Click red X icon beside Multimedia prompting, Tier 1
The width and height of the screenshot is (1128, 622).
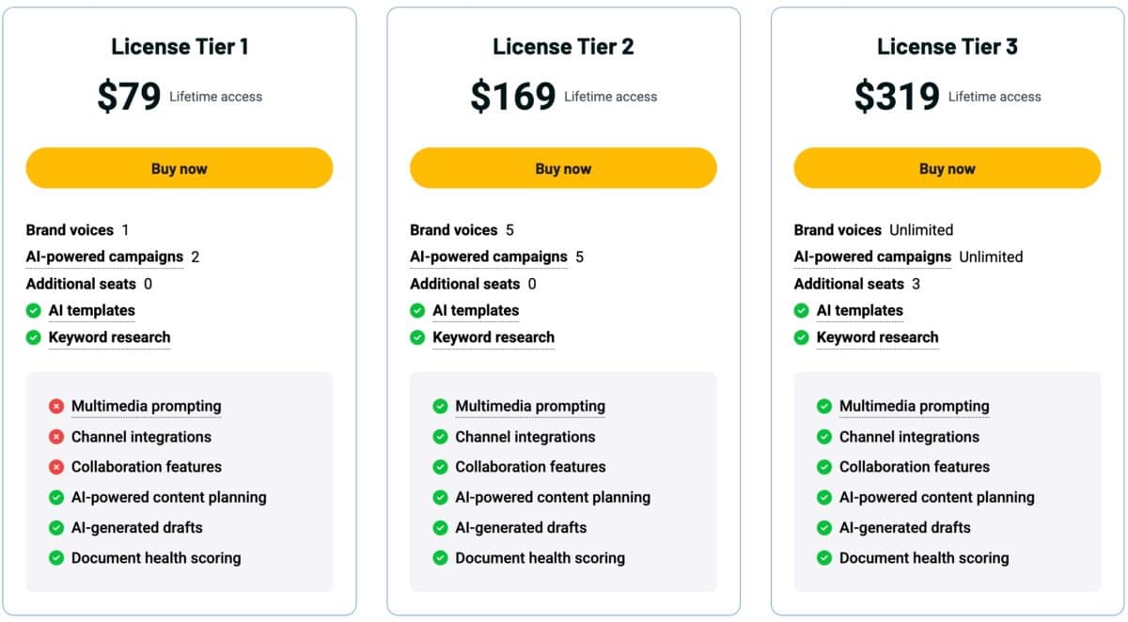[56, 407]
